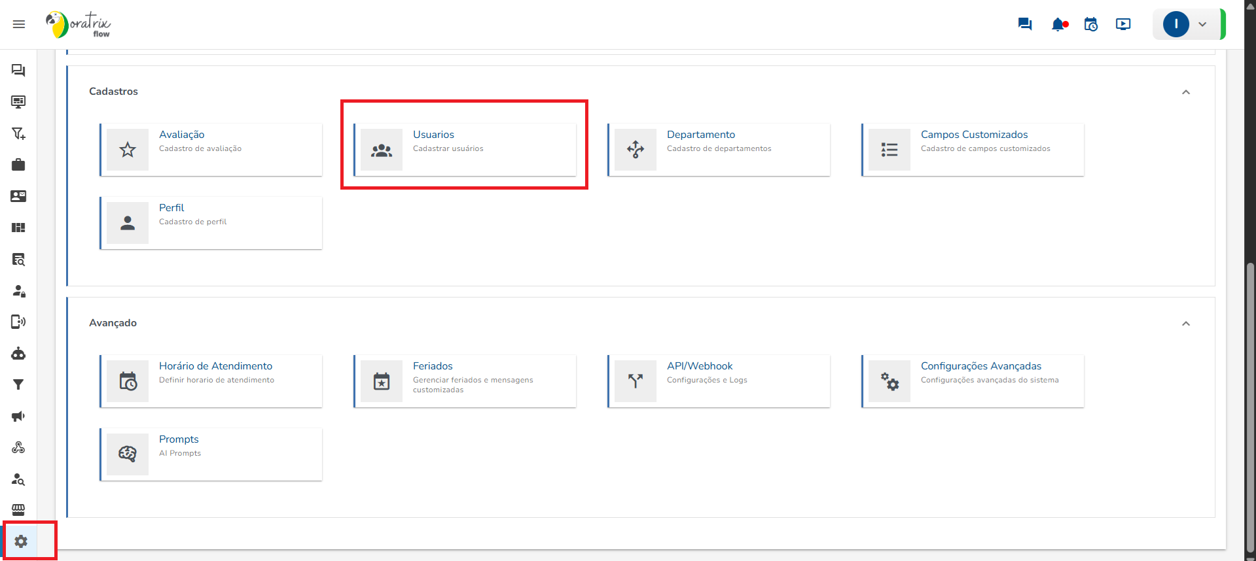Open the video presentation icon in the header
The image size is (1256, 561).
(1123, 25)
